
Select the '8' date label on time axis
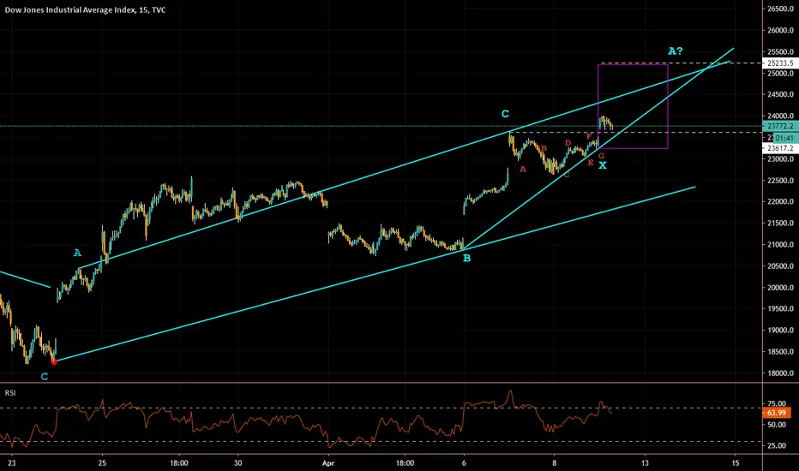coord(555,462)
